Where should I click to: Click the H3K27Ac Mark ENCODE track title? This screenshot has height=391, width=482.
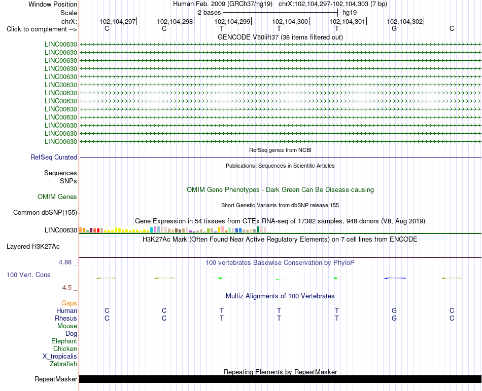(x=280, y=240)
